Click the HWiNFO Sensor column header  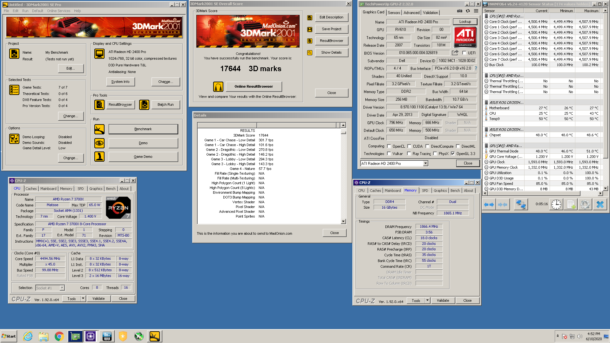pos(504,11)
